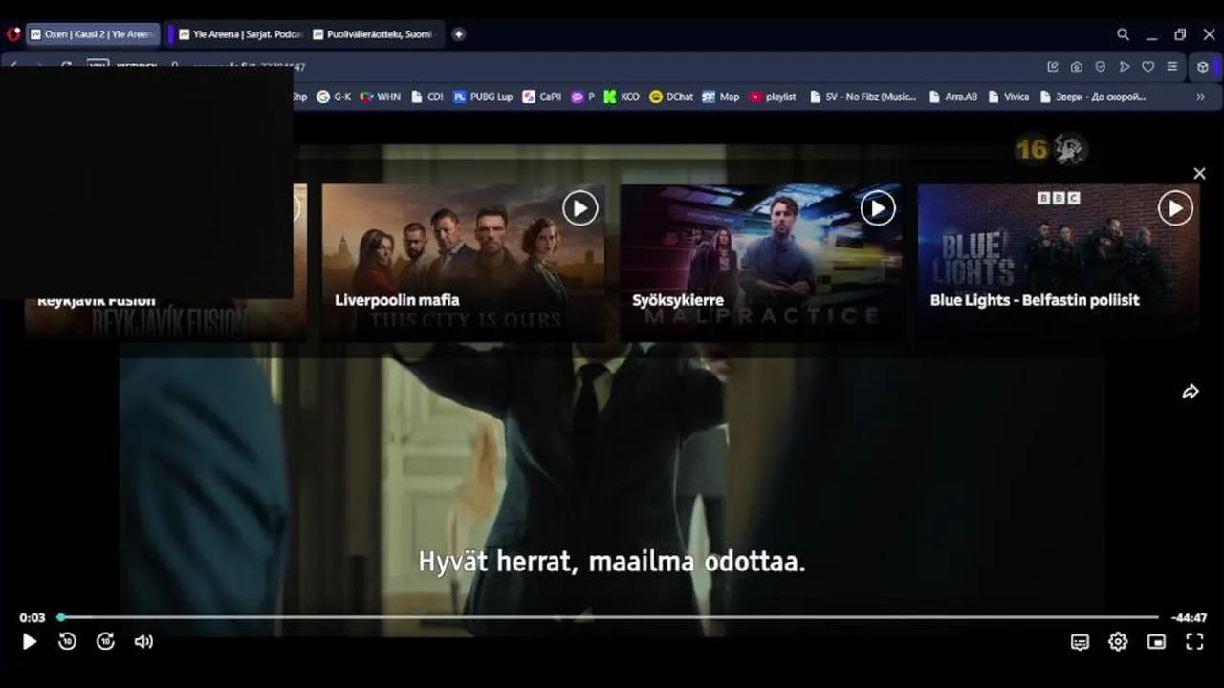Open the SV - No Fibz bookmark

[863, 97]
